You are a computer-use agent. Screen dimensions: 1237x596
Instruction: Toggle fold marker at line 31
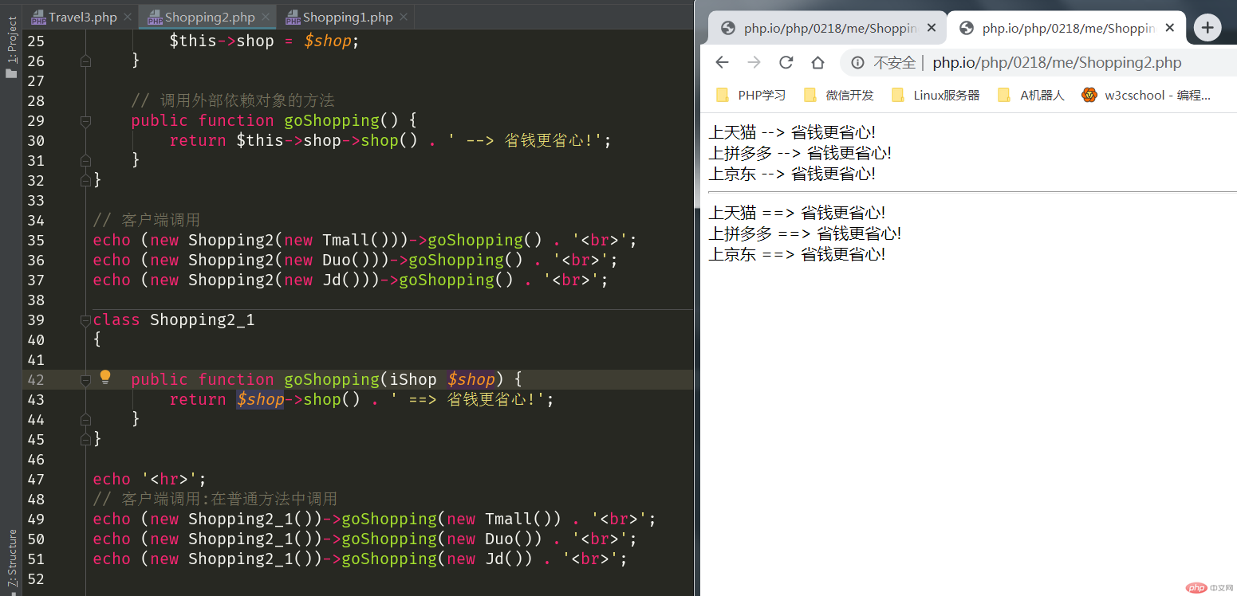tap(85, 160)
